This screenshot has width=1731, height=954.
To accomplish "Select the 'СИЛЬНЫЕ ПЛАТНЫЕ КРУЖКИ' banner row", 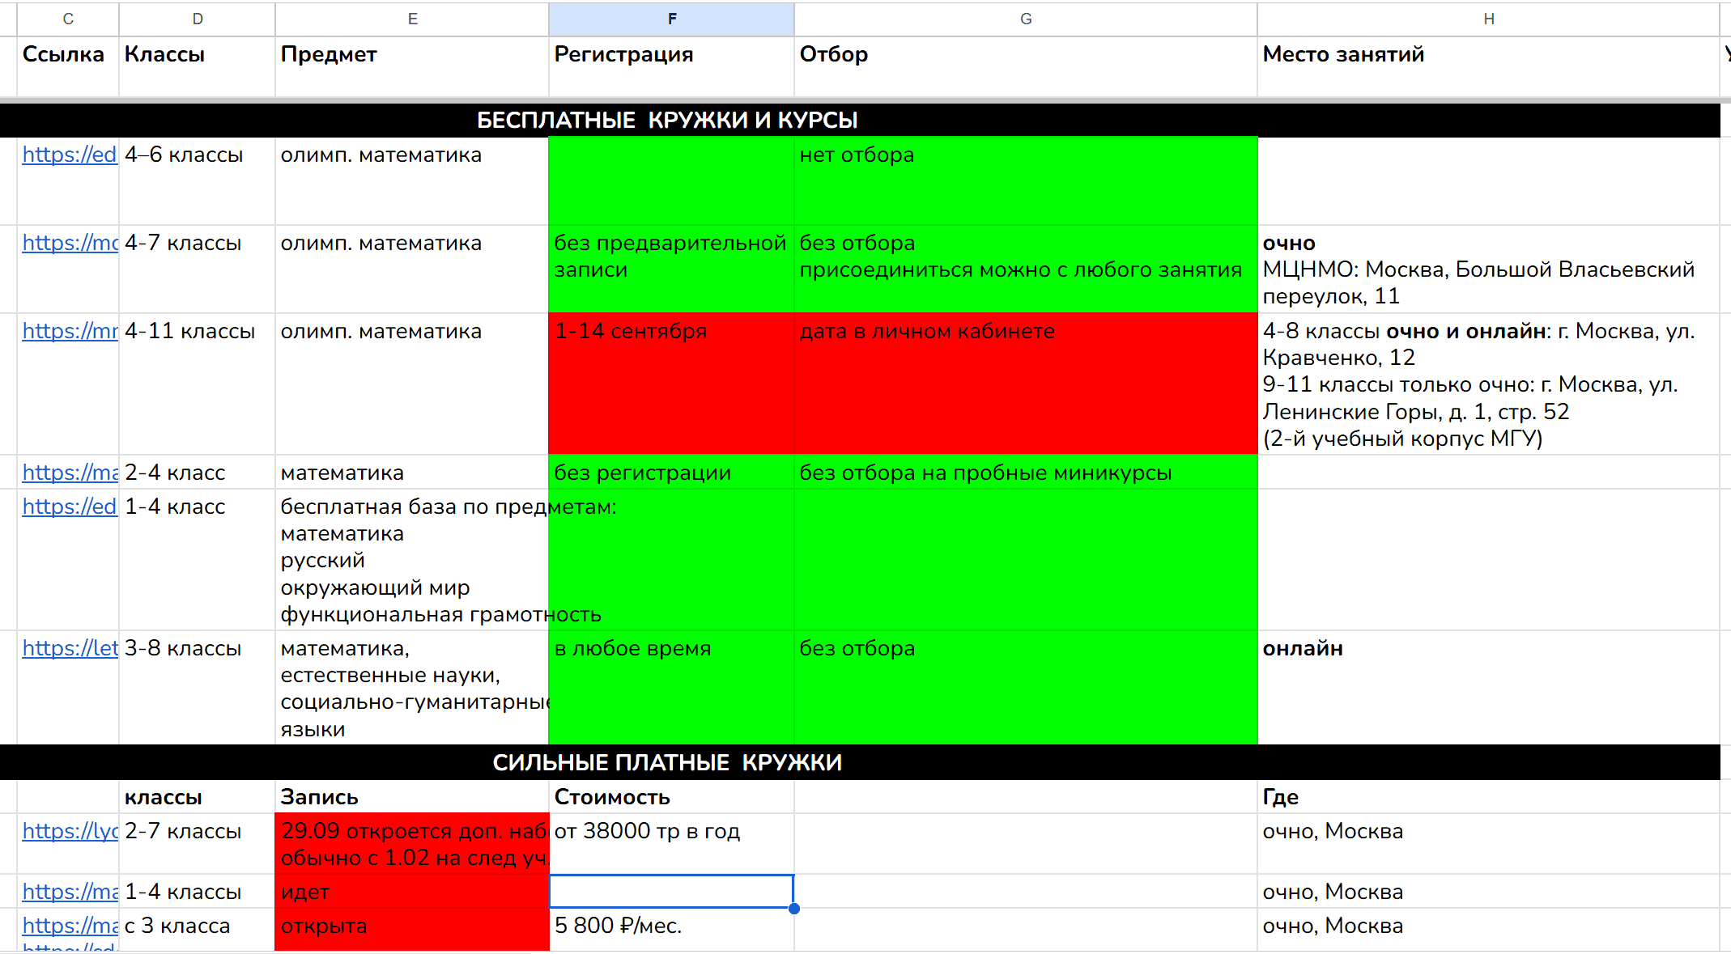I will [x=860, y=762].
